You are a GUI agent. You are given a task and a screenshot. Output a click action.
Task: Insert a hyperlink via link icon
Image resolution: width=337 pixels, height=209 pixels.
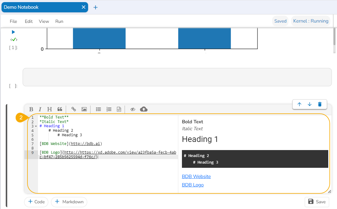(74, 109)
